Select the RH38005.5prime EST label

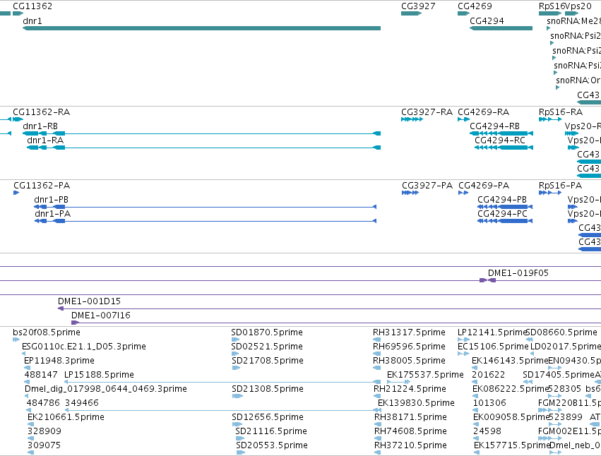click(x=409, y=361)
